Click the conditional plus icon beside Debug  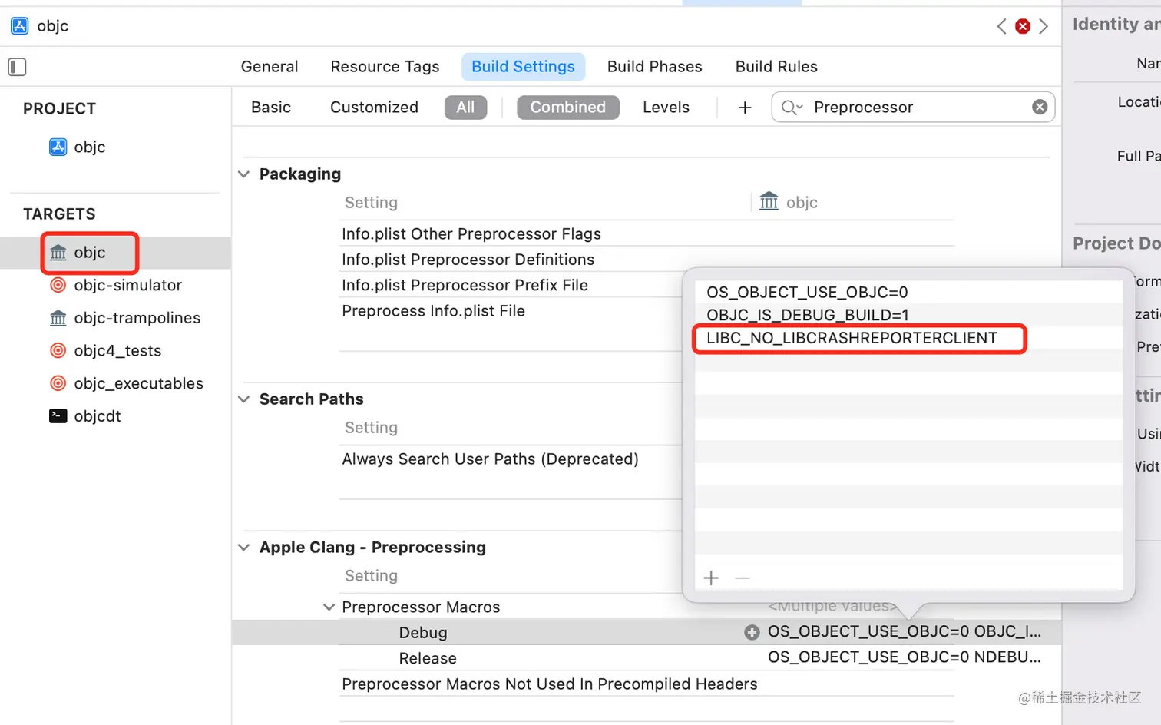pos(752,632)
